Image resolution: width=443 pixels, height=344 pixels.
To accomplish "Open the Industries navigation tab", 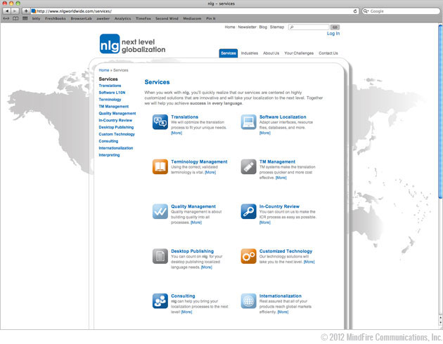I will pos(250,53).
